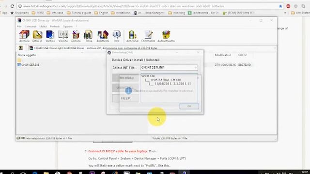The width and height of the screenshot is (310, 174).
Task: Open the Utilità menu in WinRAR
Action: [x=43, y=26]
